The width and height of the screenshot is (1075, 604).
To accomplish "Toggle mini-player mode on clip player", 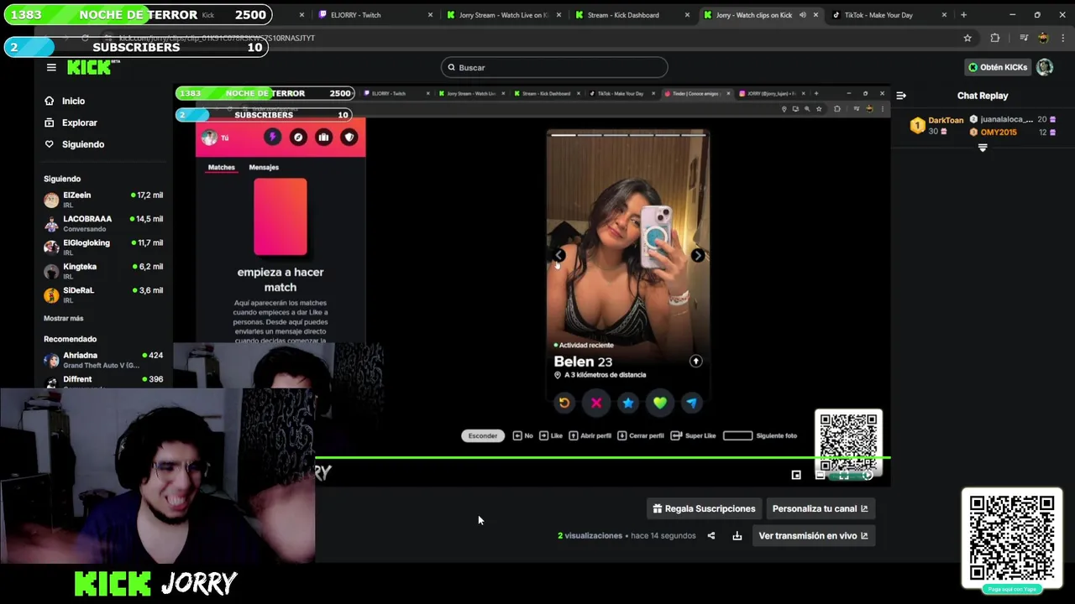I will (796, 475).
